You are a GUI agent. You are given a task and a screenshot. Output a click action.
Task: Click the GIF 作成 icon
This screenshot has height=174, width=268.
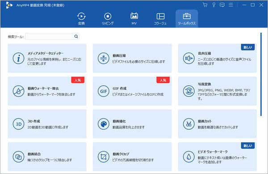[x=104, y=91]
